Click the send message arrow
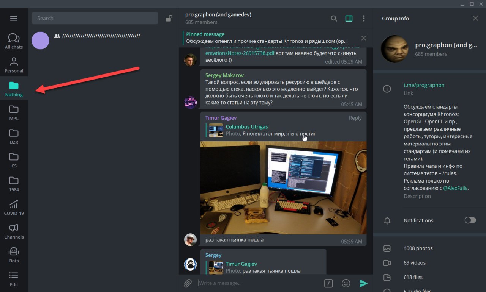This screenshot has height=292, width=486. point(363,283)
